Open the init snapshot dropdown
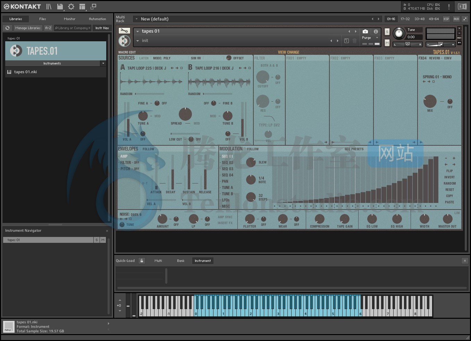Viewport: 471px width, 341px height. [x=138, y=41]
